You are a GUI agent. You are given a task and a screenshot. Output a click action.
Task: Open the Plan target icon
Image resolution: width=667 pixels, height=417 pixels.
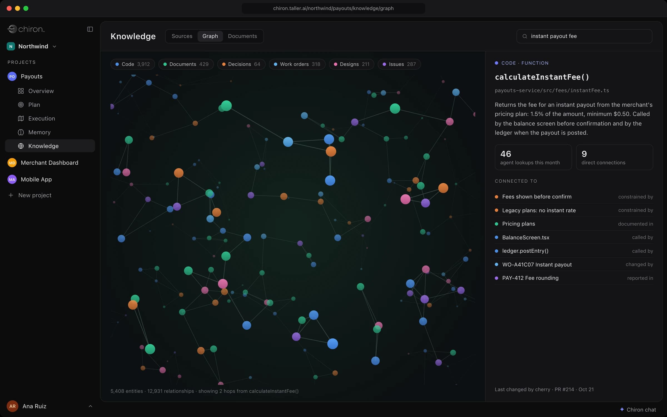21,105
